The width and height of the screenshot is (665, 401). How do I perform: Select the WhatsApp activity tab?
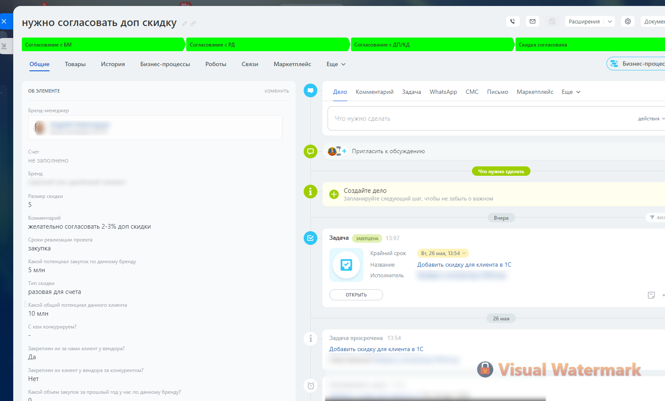[443, 92]
